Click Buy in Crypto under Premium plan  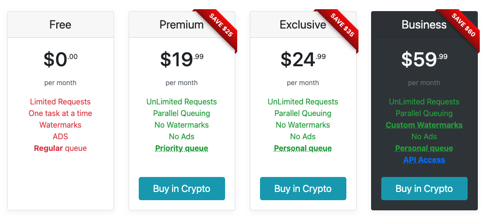pos(181,189)
